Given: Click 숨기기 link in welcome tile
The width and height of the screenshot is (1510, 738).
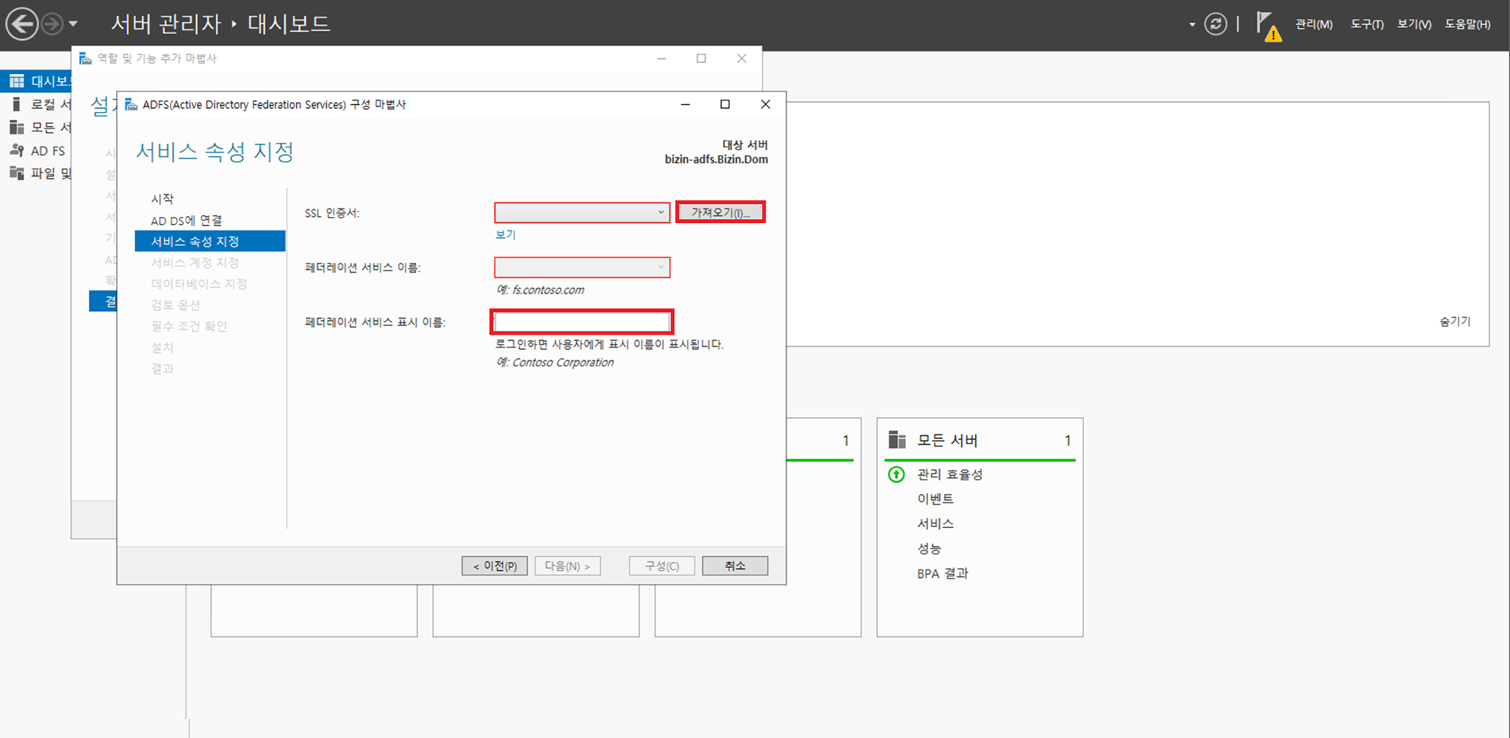Looking at the screenshot, I should point(1455,321).
